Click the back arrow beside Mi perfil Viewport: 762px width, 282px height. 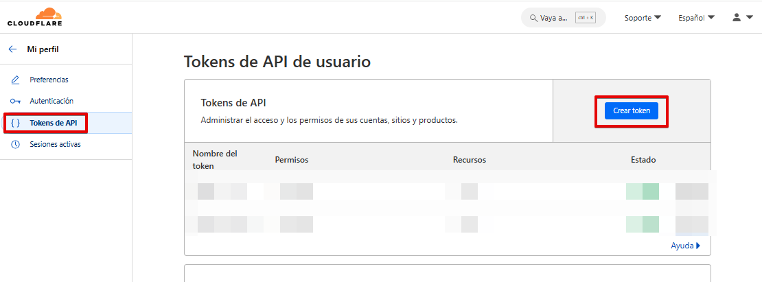point(12,49)
